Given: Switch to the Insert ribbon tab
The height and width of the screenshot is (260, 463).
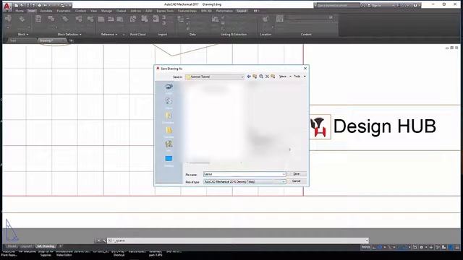Looking at the screenshot, I should 32,11.
